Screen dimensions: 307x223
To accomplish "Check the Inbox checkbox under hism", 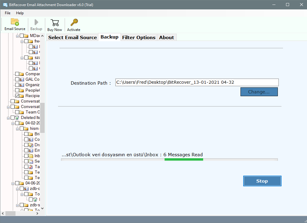I will pos(26,156).
